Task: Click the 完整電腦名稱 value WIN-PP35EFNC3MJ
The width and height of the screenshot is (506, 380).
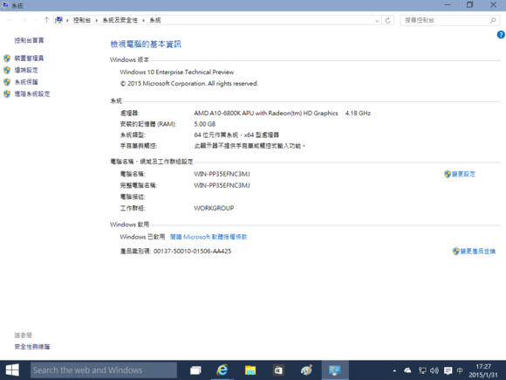Action: [x=222, y=185]
